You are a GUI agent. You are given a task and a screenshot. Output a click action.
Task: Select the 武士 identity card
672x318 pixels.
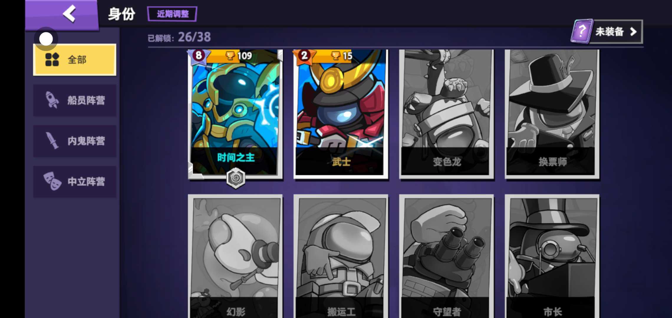point(341,114)
